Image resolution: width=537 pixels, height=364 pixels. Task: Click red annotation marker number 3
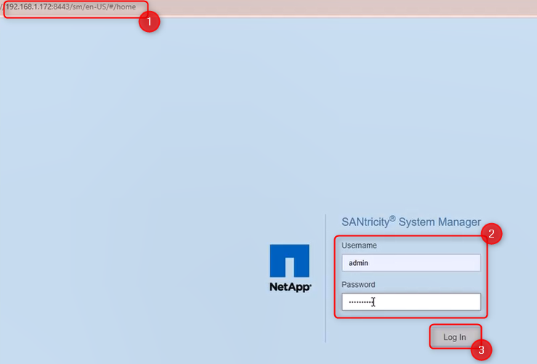(x=480, y=349)
